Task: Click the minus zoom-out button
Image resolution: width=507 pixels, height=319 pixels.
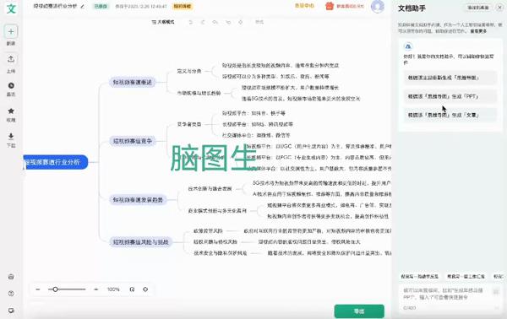Action: (38, 289)
